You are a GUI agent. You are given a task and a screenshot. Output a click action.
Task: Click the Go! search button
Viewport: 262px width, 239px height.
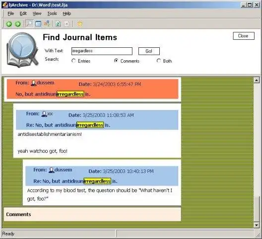point(149,51)
